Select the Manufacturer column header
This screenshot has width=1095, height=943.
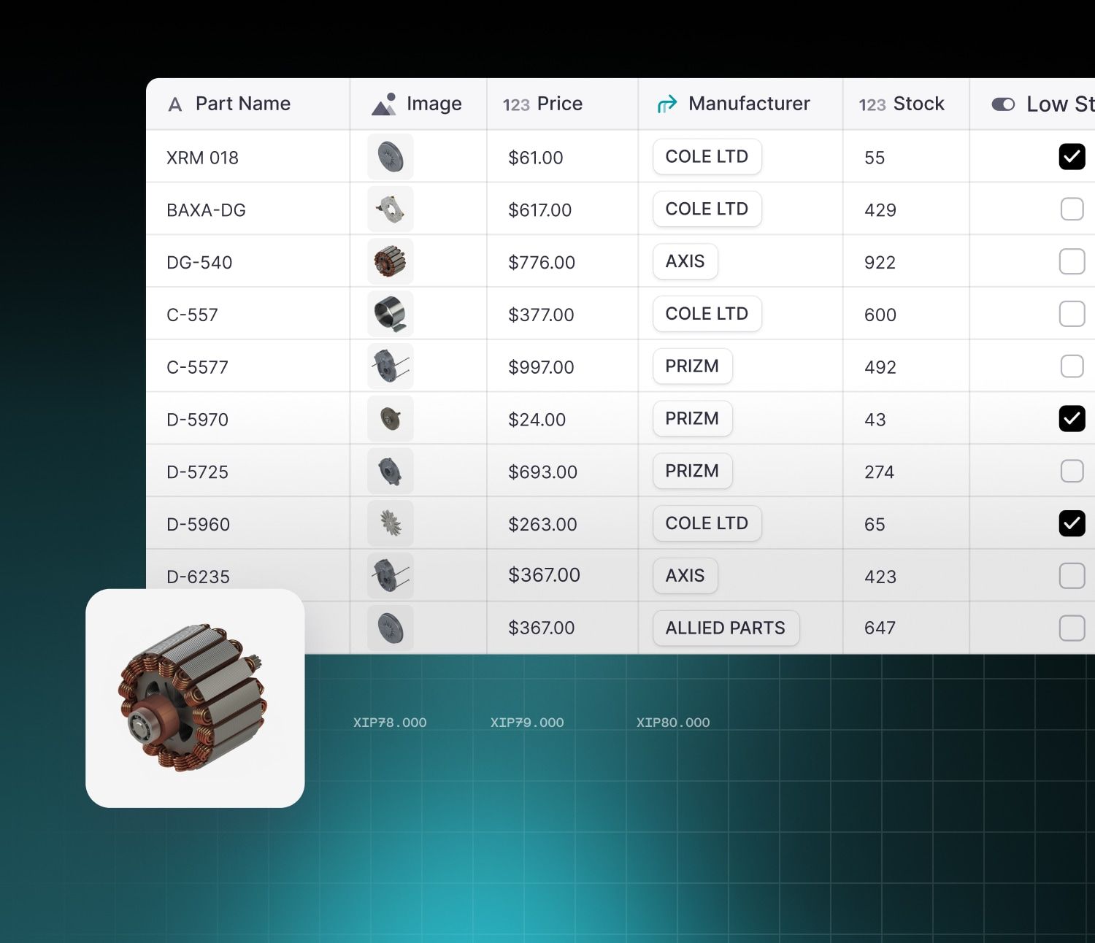(x=748, y=104)
